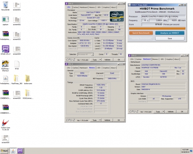
Task: Switch to the Caches tab in top CPU-Z
Action: pyautogui.click(x=76, y=7)
